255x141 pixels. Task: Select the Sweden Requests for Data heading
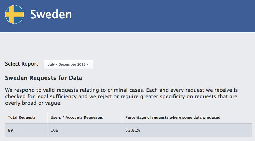pos(43,78)
